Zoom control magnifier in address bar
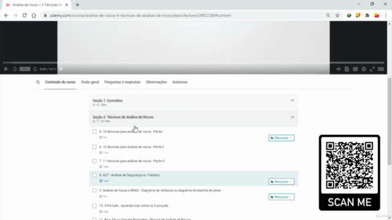The image size is (392, 220). click(x=328, y=15)
